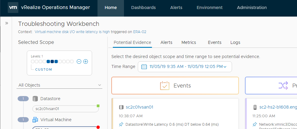
Task: Click the calendar icon in Time Range
Action: [144, 66]
